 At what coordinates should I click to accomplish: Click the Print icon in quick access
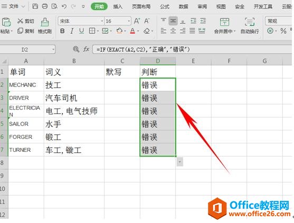[x=45, y=6]
